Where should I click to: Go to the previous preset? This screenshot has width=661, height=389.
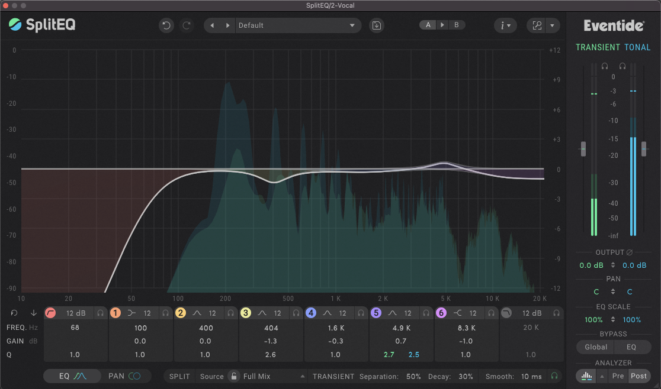point(212,25)
